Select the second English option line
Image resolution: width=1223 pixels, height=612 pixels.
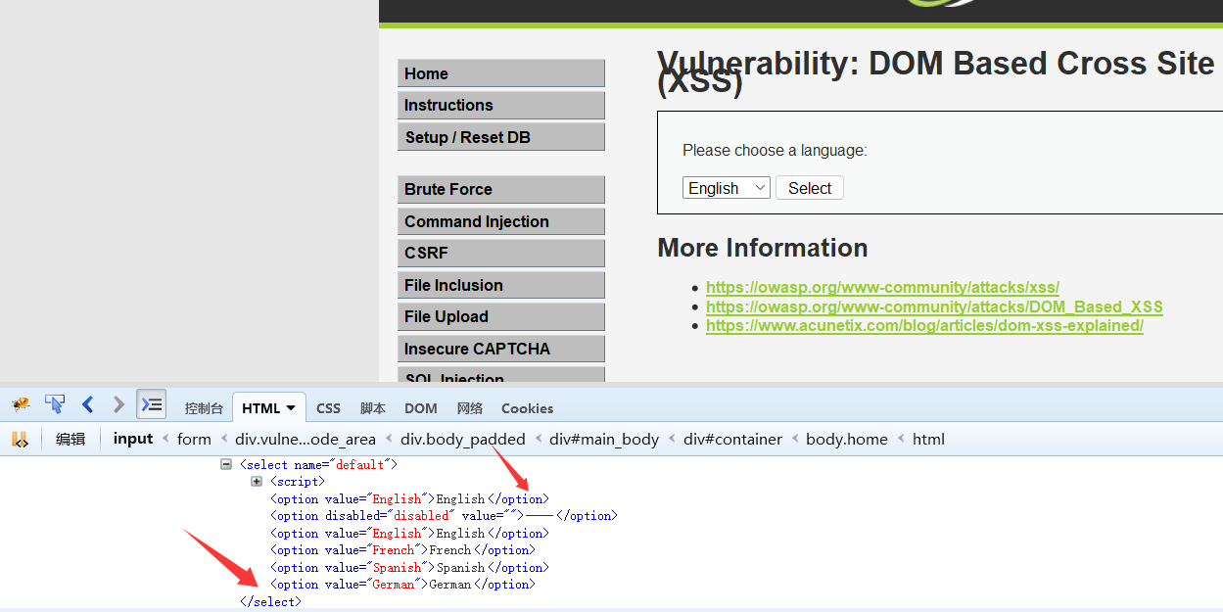409,534
